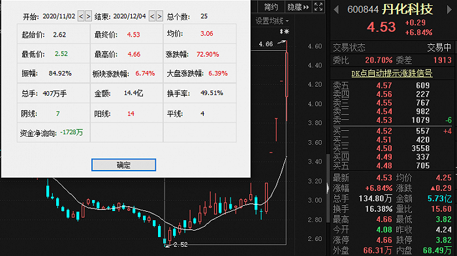457x256 pixels.
Task: Click 涨跌幅 value 72.90%
Action: tap(208, 55)
